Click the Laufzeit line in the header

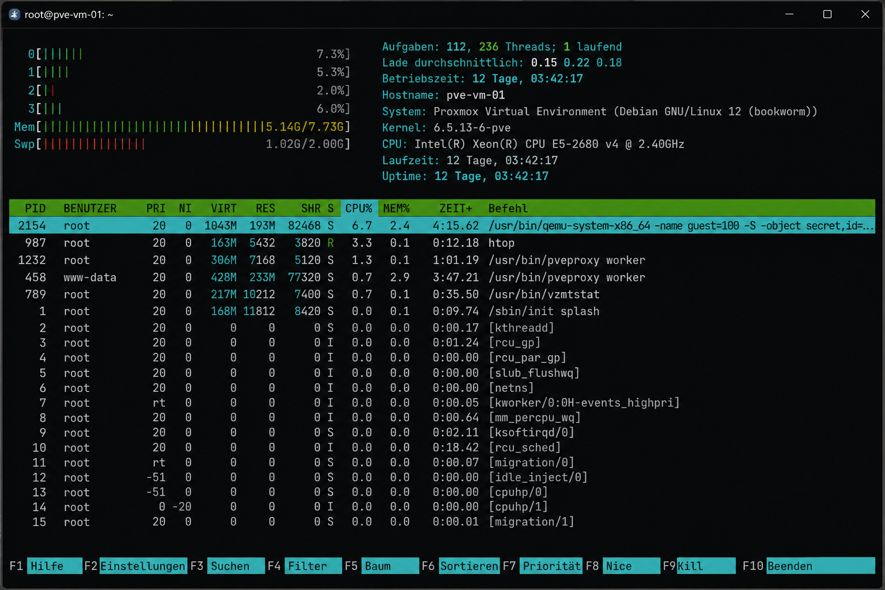pyautogui.click(x=470, y=160)
